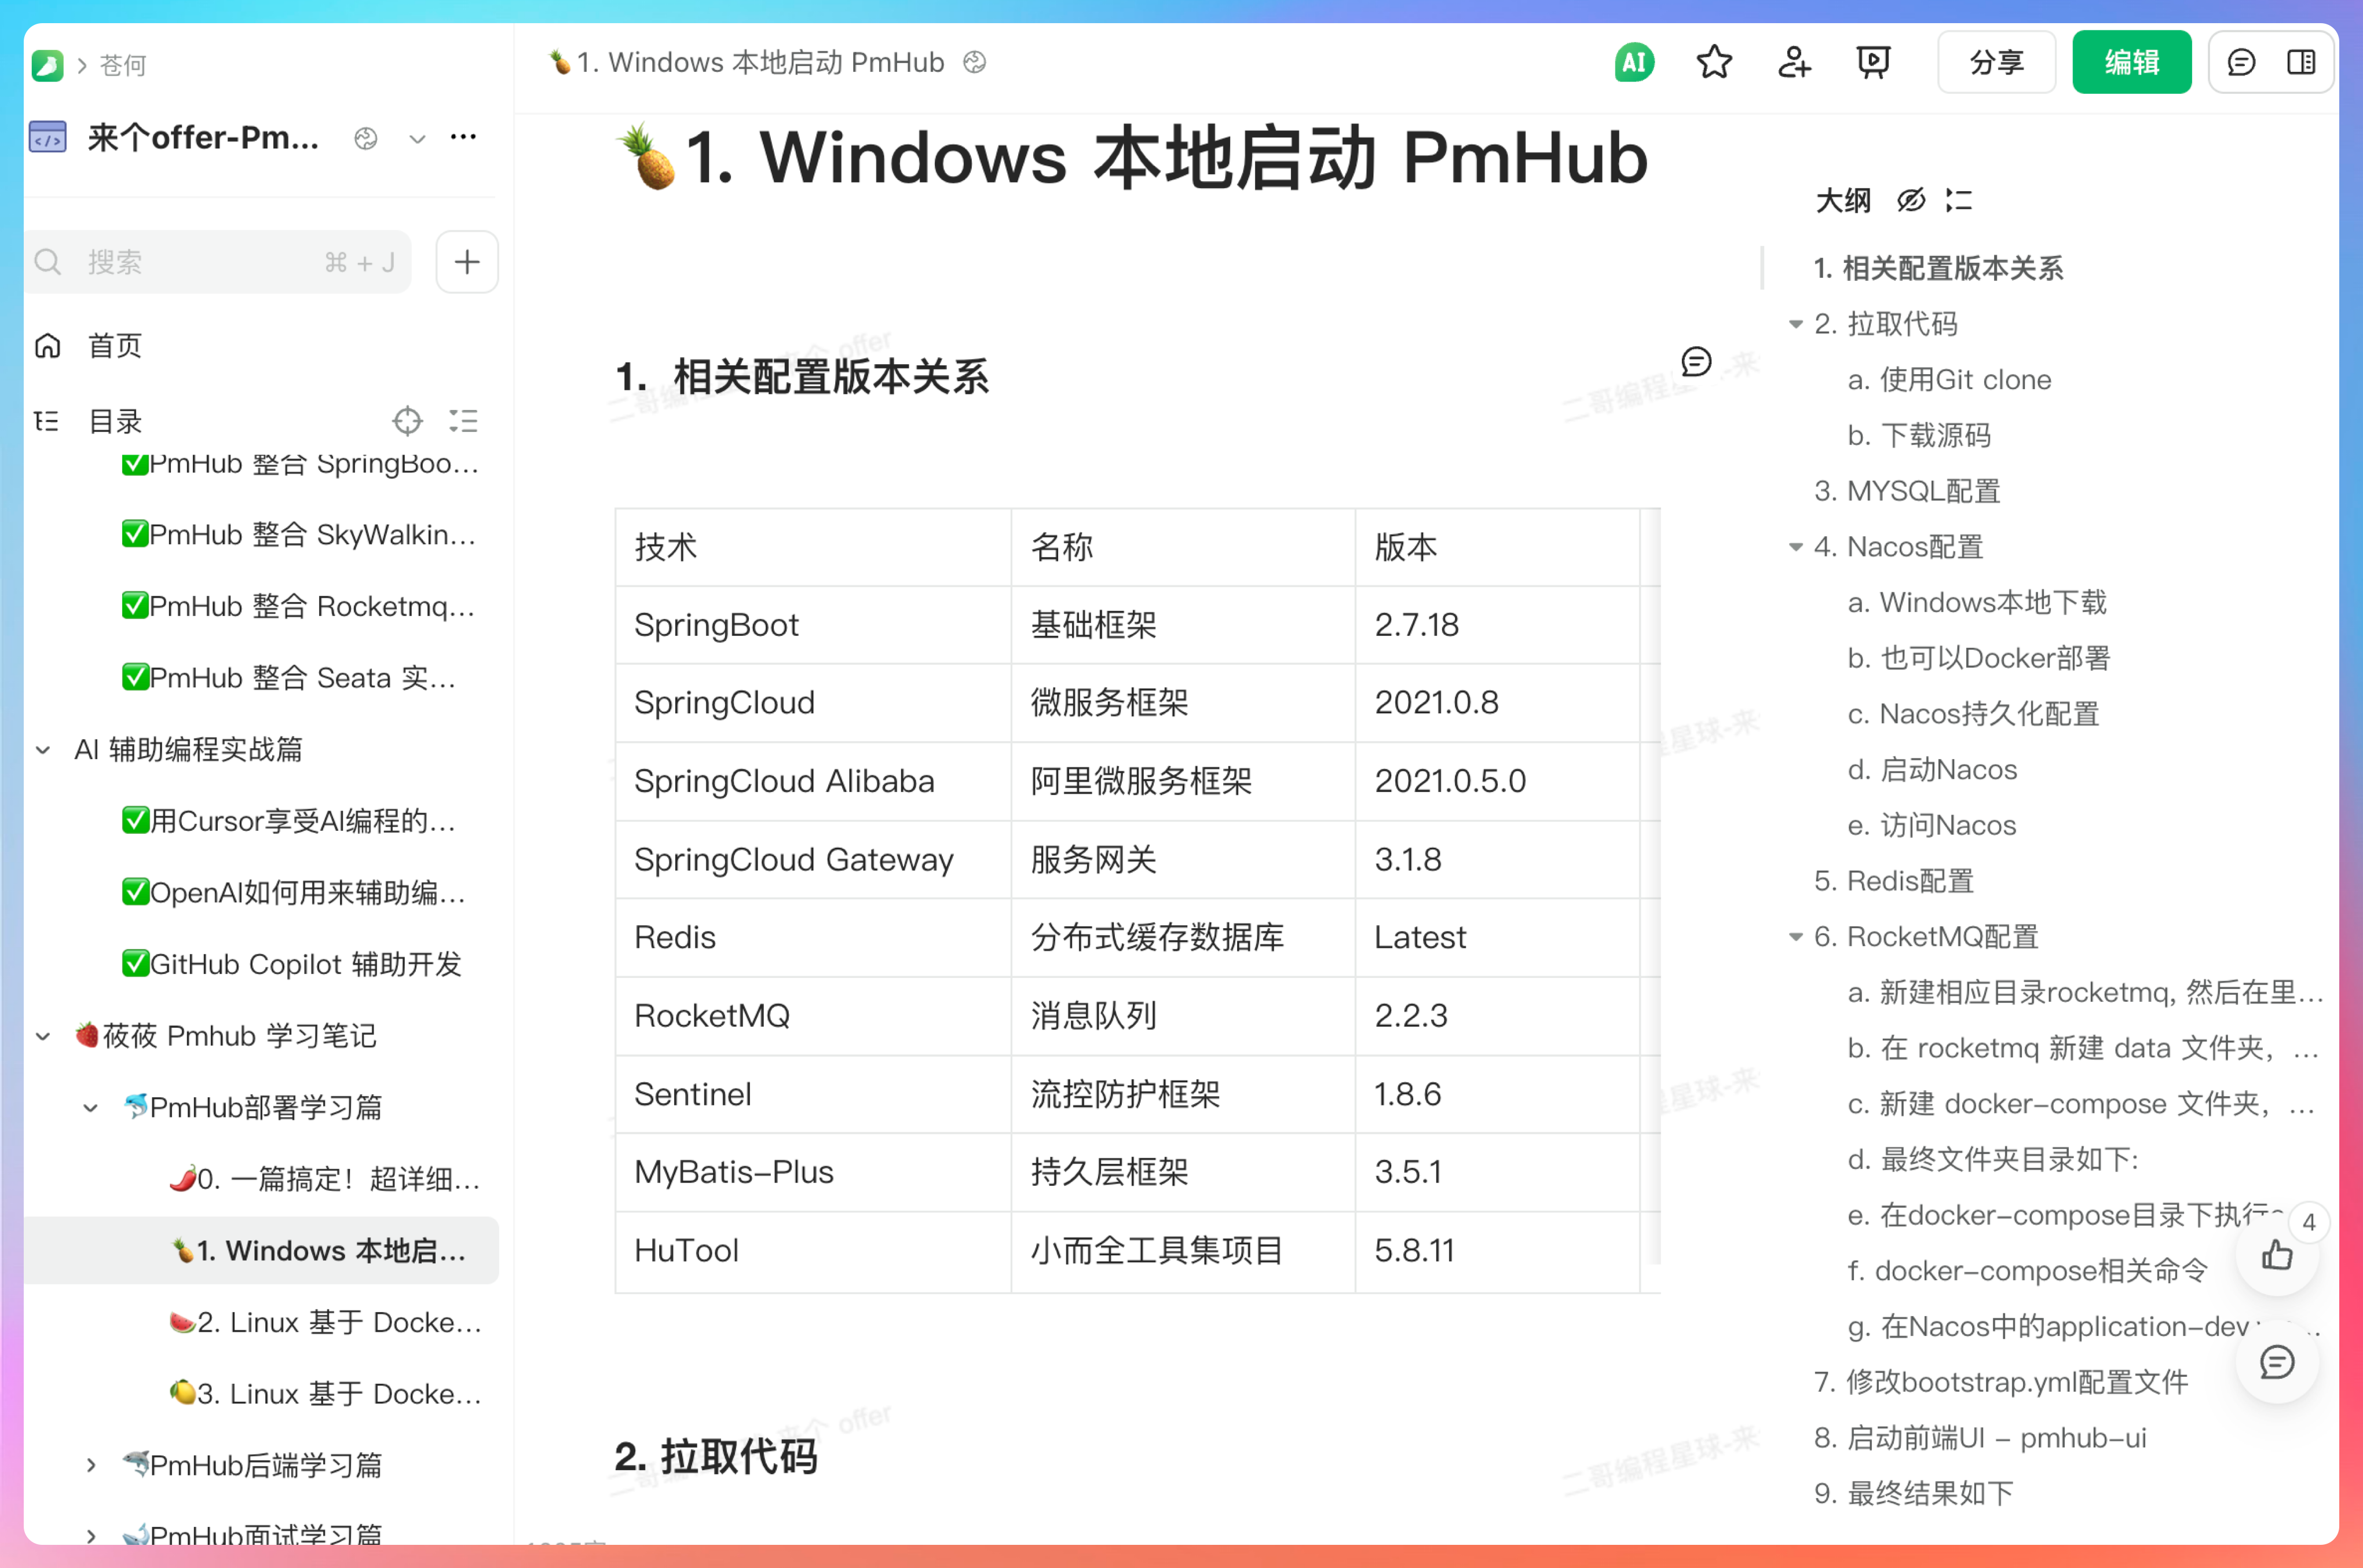Toggle outline numbering list icon
The image size is (2363, 1568).
pos(1959,201)
